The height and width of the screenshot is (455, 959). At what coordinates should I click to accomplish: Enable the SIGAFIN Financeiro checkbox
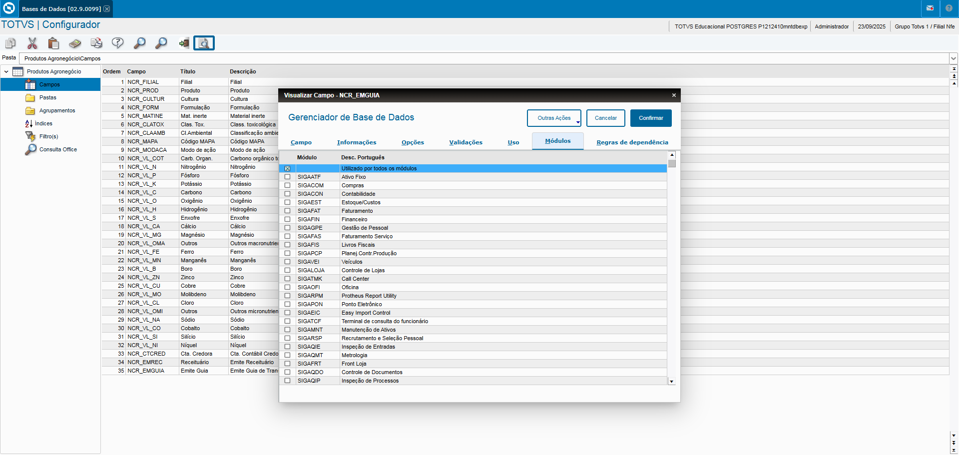(x=287, y=219)
